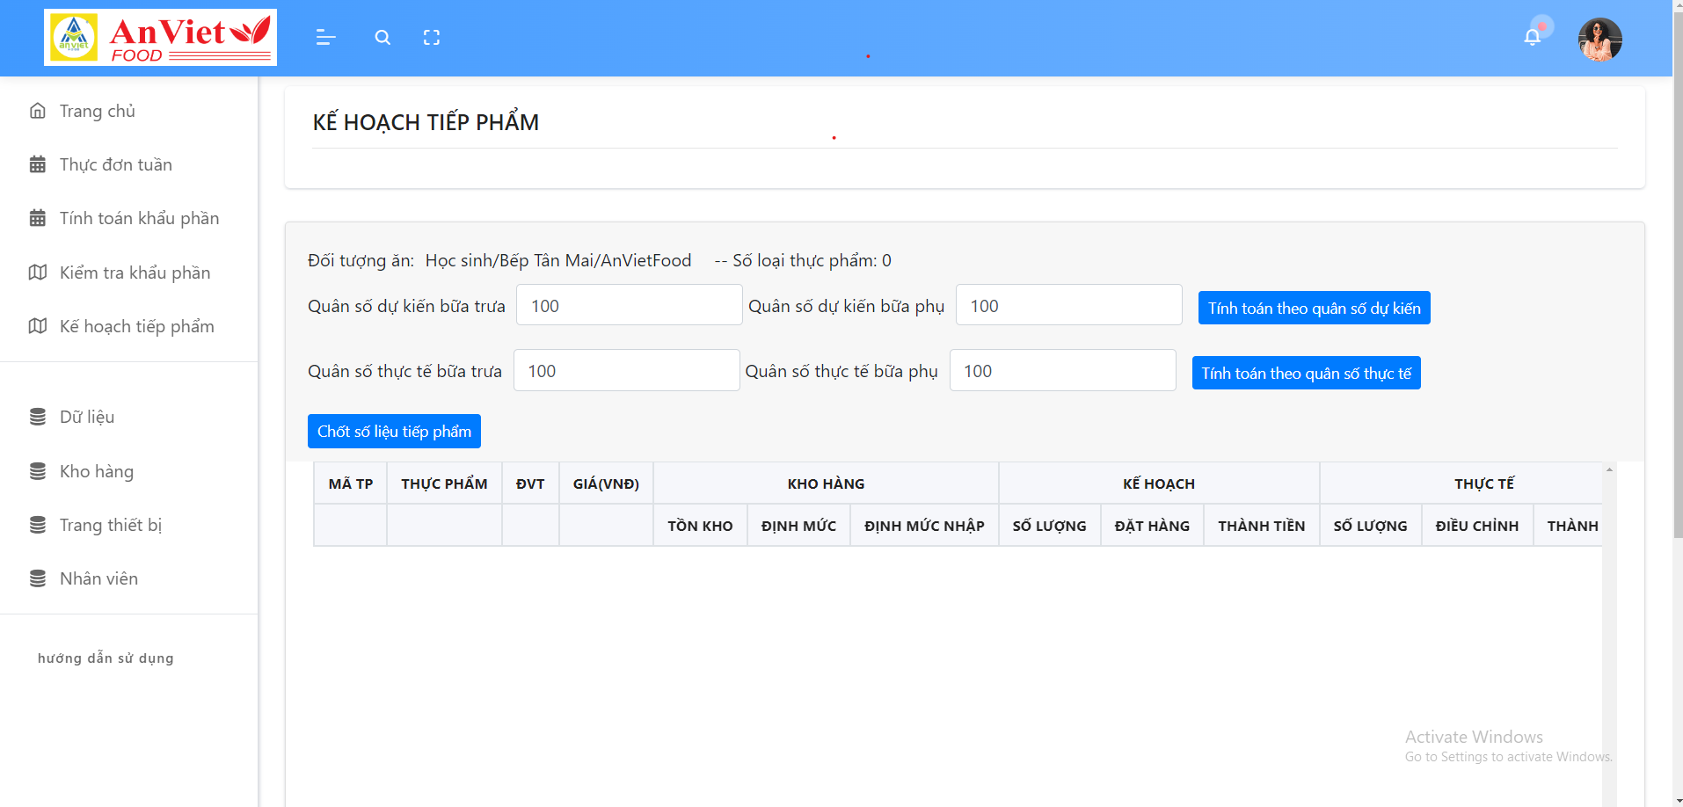The height and width of the screenshot is (807, 1683).
Task: Open the search icon in top bar
Action: coord(382,38)
